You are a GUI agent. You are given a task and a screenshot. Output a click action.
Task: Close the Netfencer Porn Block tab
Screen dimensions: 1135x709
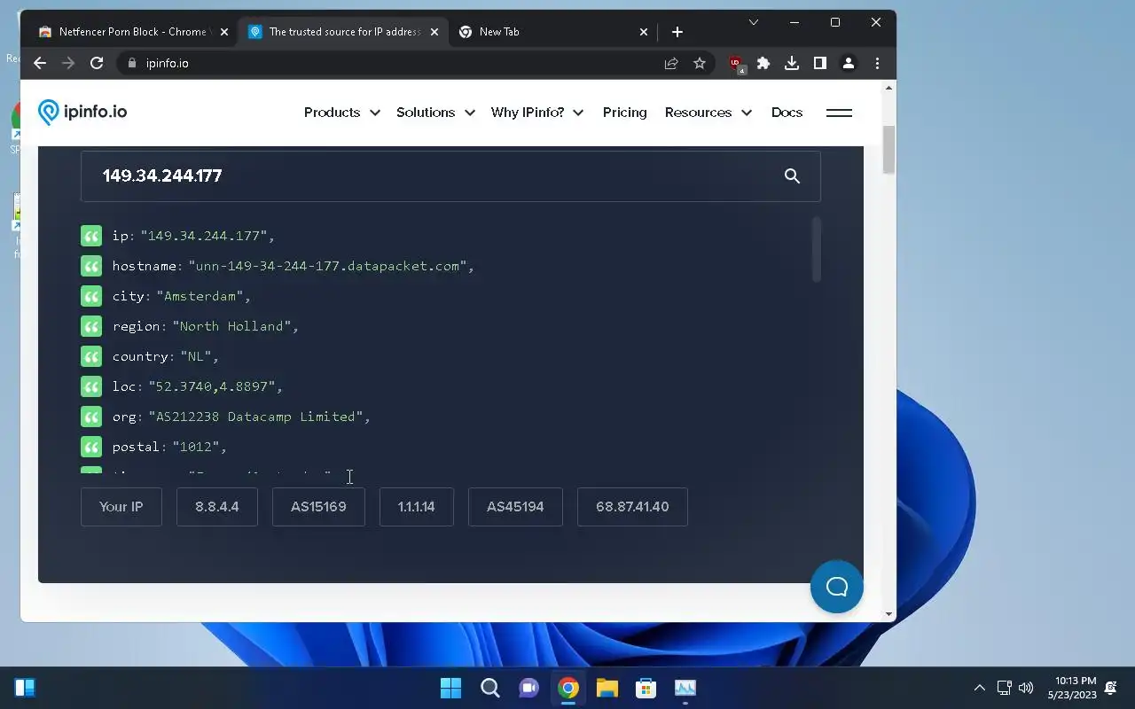(224, 32)
